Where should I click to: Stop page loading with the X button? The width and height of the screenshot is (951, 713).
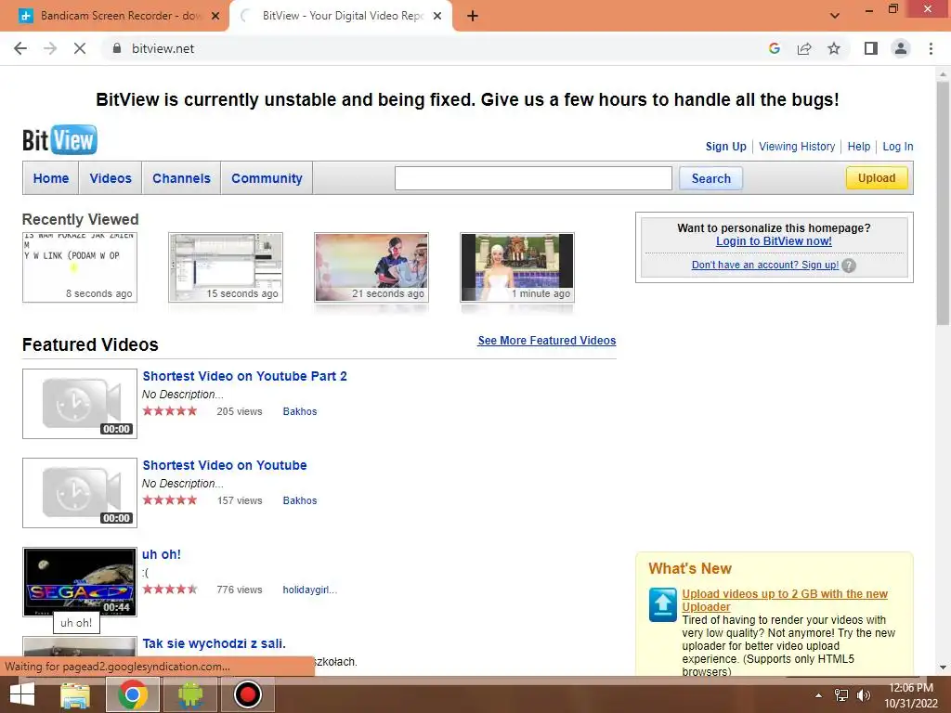[80, 48]
